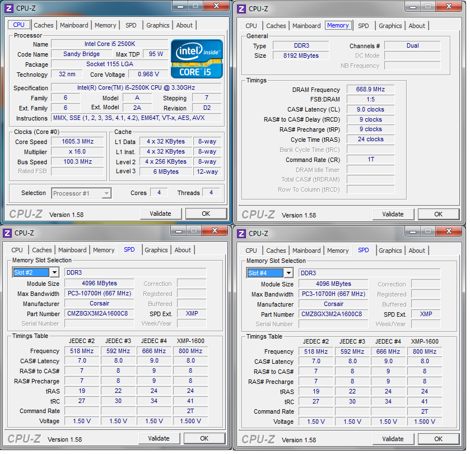Click the Core Speed value 1605.3 MHz
The width and height of the screenshot is (470, 454).
click(78, 142)
